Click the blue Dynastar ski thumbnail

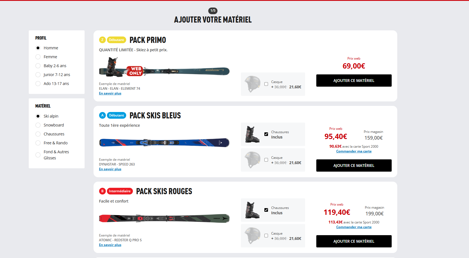[x=164, y=143]
